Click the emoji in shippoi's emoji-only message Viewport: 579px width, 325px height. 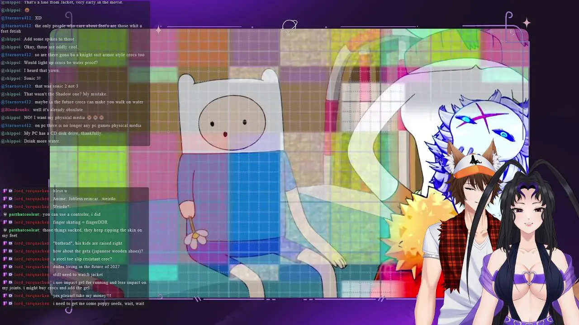(27, 10)
